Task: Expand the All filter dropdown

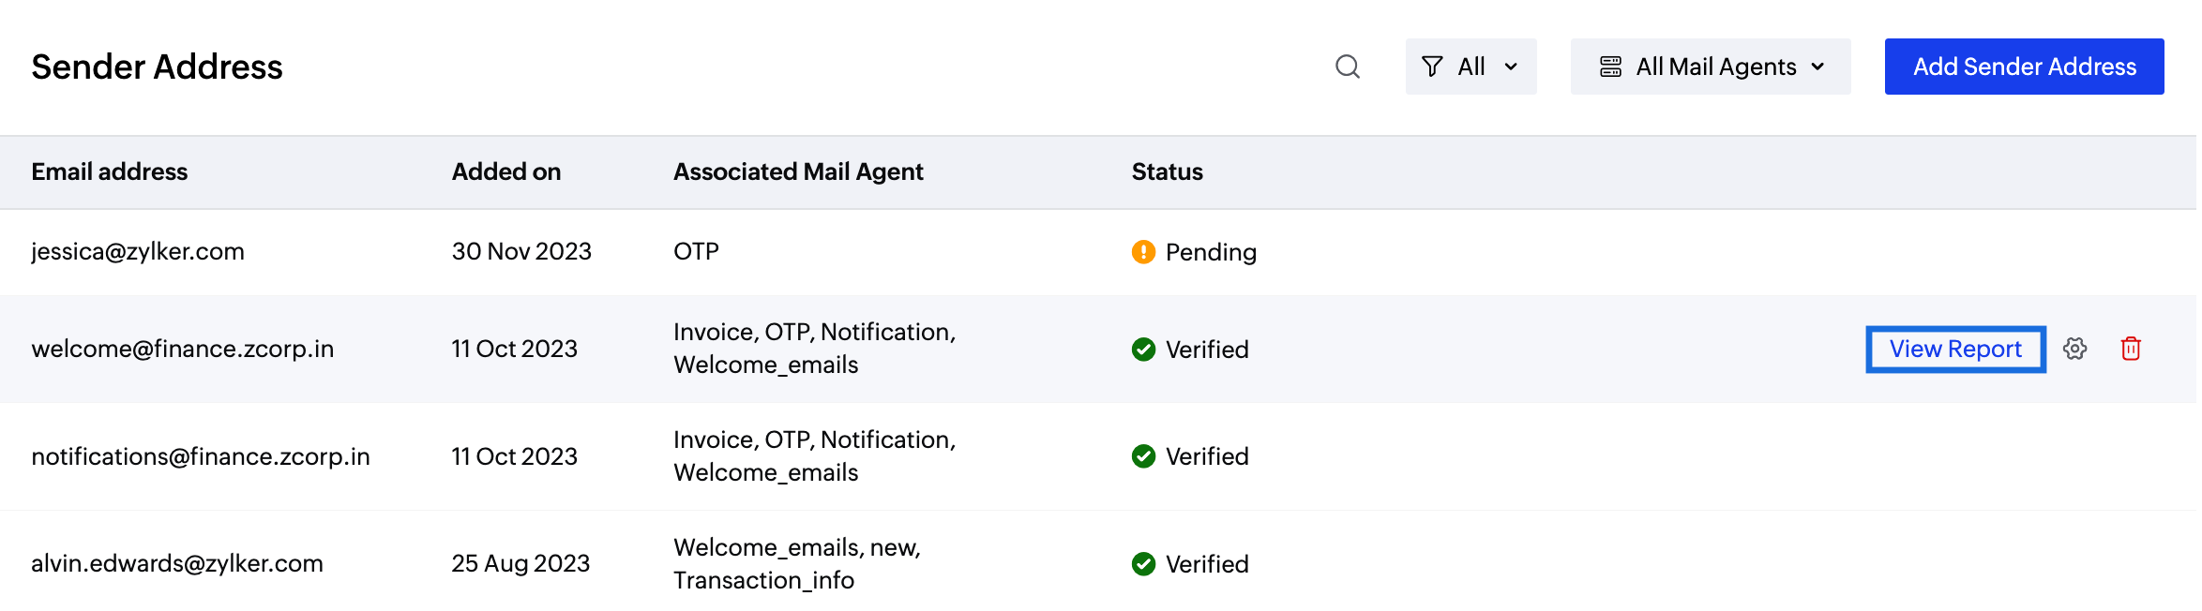Action: (1471, 67)
